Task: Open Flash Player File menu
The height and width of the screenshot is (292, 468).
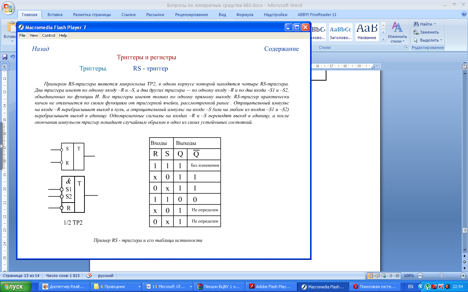Action: pos(22,35)
